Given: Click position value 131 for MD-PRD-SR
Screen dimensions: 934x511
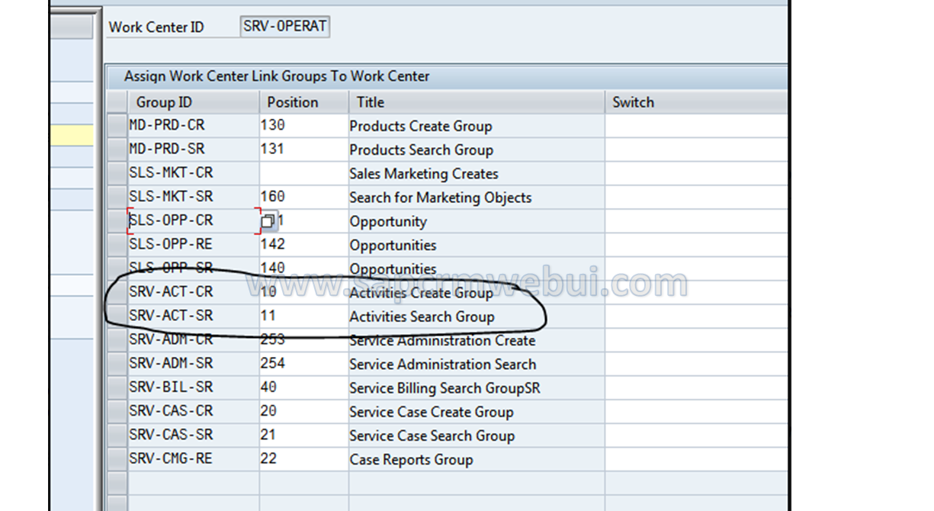Looking at the screenshot, I should [x=304, y=149].
